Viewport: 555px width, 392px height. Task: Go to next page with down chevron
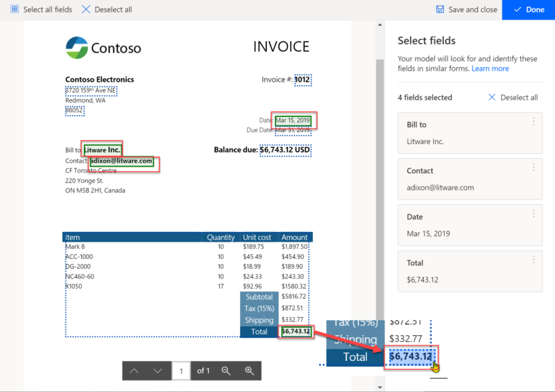[157, 371]
